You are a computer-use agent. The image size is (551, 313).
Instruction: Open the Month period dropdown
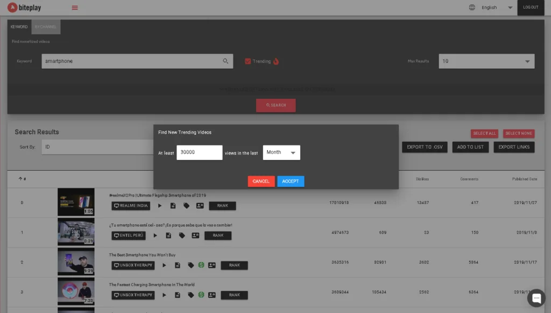(281, 152)
